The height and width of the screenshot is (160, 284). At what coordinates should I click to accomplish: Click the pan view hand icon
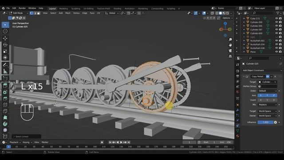pyautogui.click(x=230, y=45)
